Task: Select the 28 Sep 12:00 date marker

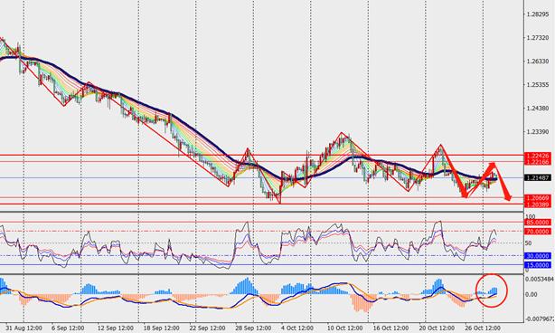Action: pyautogui.click(x=253, y=328)
